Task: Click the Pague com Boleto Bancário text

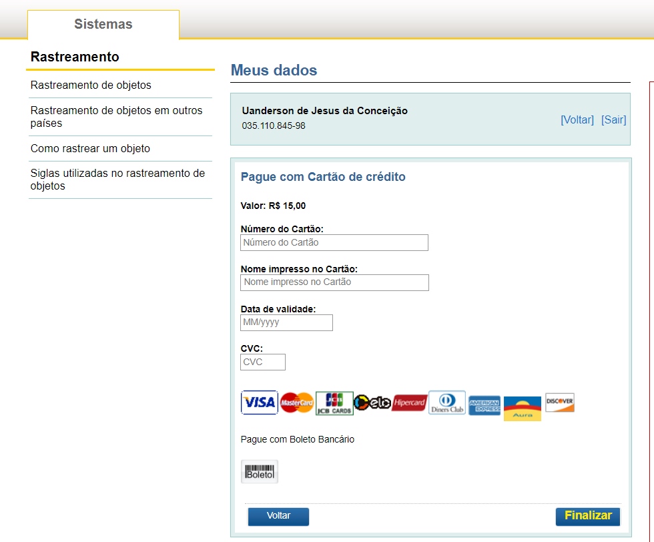Action: click(298, 439)
